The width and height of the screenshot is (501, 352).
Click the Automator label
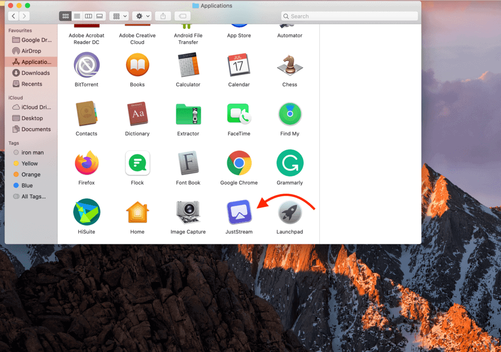[x=290, y=36]
